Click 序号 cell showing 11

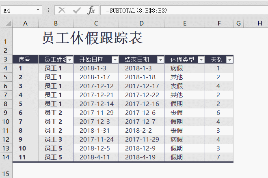25,157
